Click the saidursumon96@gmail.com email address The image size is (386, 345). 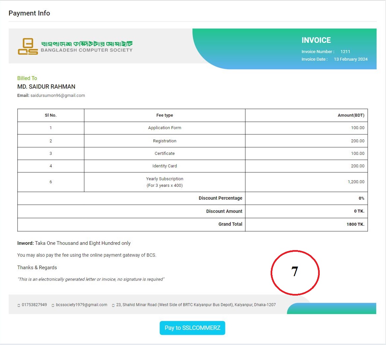58,96
